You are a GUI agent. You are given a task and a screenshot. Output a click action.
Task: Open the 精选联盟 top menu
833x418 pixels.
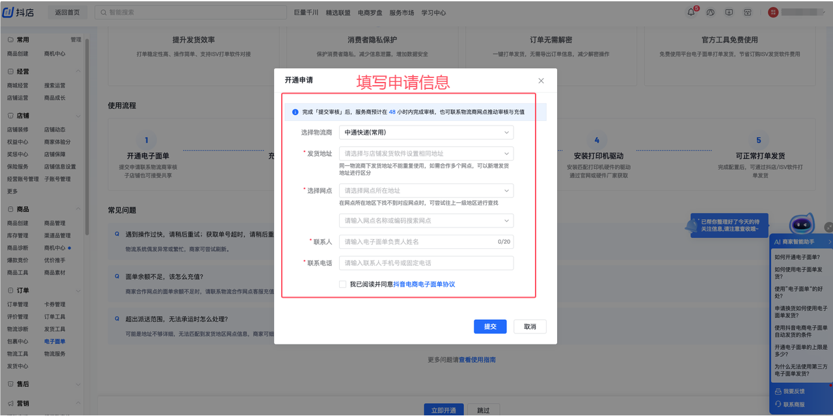[338, 12]
